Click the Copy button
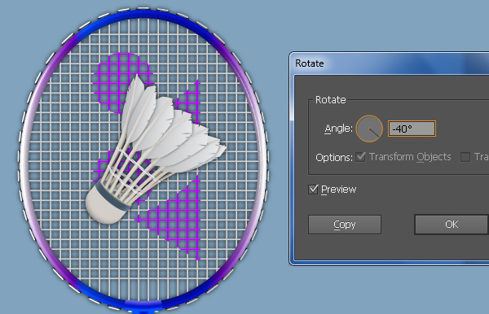 pos(345,225)
